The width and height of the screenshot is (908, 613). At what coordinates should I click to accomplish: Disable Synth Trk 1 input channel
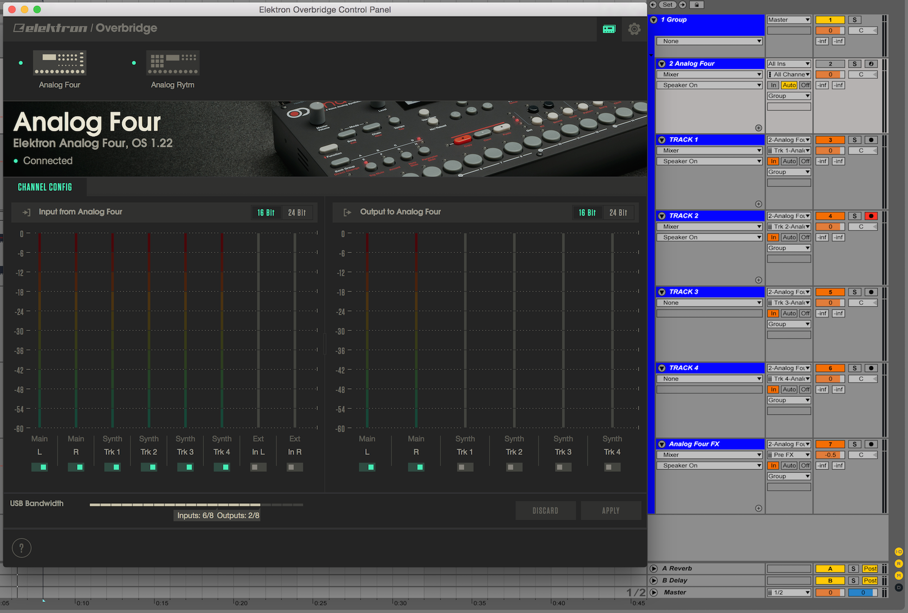(x=112, y=467)
